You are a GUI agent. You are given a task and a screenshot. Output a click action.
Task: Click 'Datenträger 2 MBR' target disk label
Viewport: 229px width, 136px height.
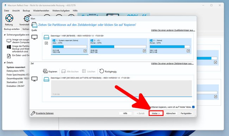point(90,78)
